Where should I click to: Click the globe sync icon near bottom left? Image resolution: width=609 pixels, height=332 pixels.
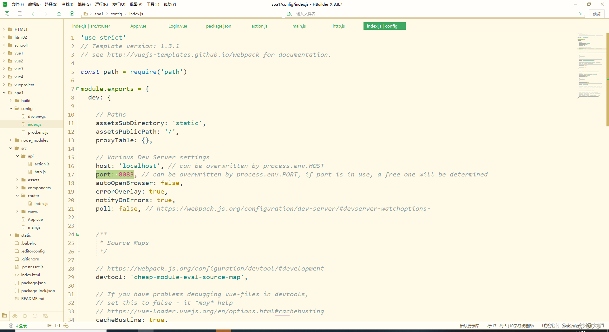(x=36, y=316)
